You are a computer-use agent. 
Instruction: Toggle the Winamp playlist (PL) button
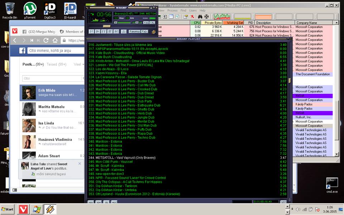tap(152, 23)
